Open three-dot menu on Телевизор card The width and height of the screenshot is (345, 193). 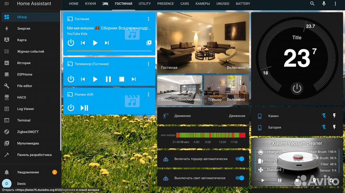[149, 64]
